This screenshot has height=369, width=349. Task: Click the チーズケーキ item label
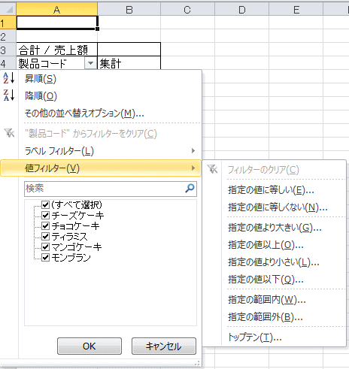click(x=77, y=216)
